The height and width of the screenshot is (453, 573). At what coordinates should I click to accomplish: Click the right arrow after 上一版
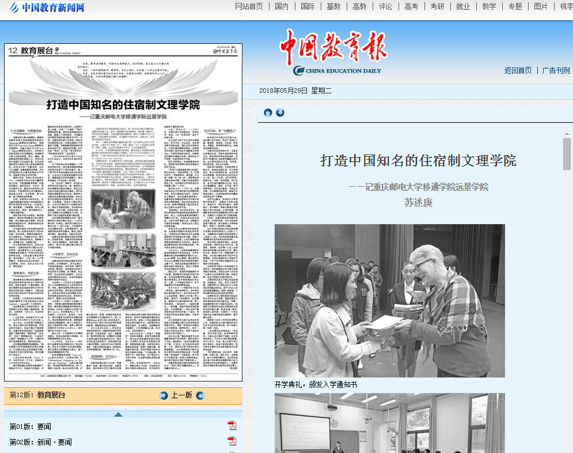(200, 395)
